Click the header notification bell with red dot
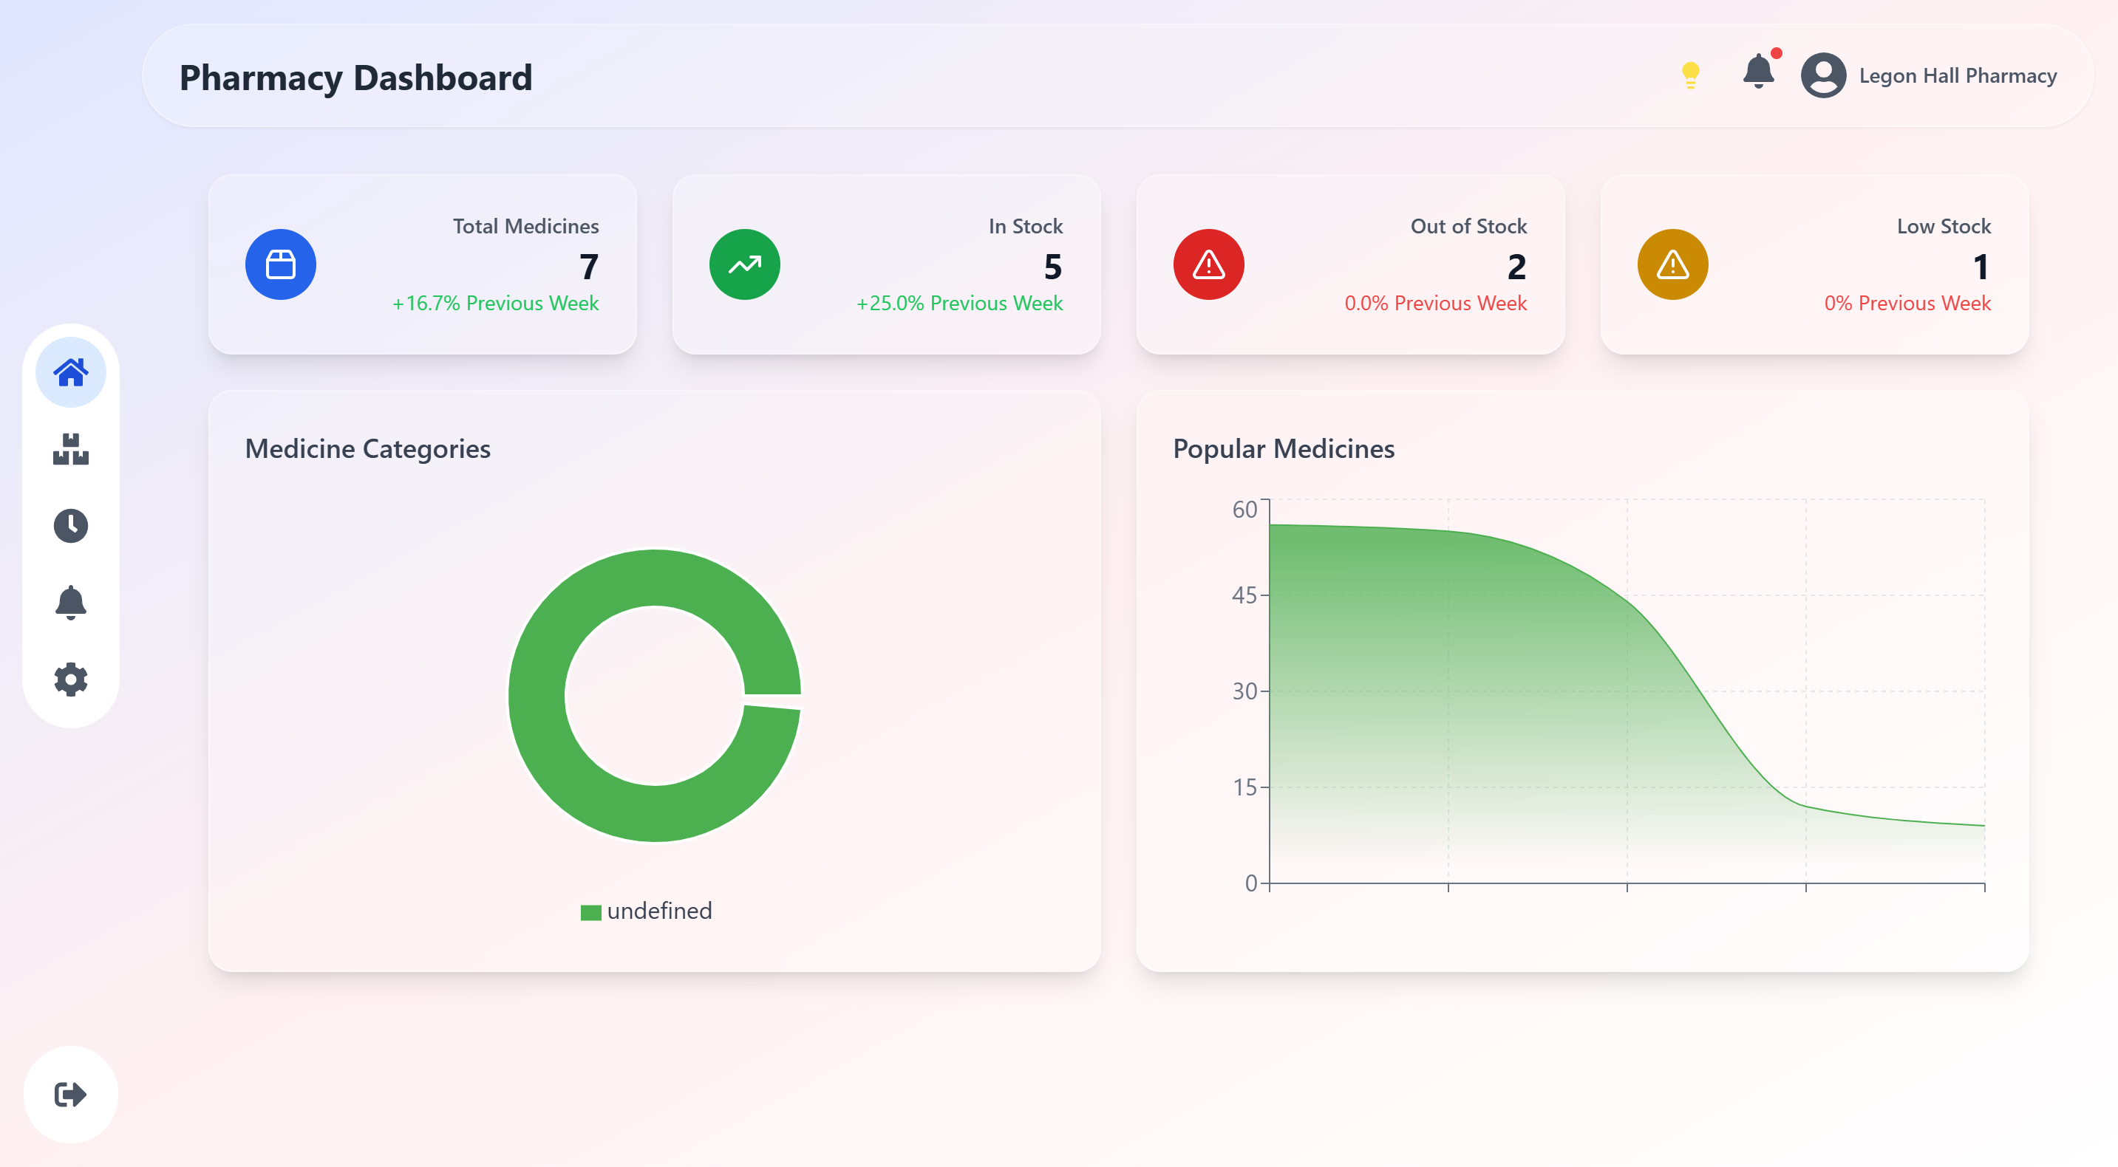This screenshot has height=1167, width=2118. coord(1758,72)
